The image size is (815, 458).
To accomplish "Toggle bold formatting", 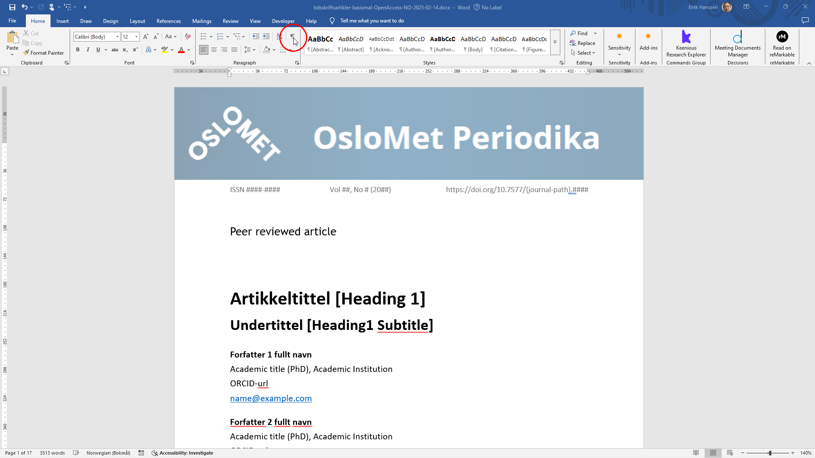I will pyautogui.click(x=78, y=50).
